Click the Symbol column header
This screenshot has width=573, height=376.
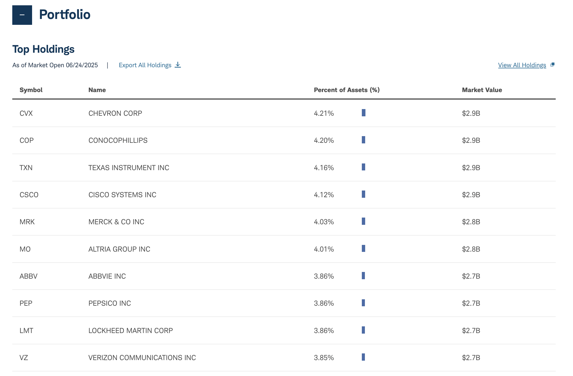[x=31, y=90]
